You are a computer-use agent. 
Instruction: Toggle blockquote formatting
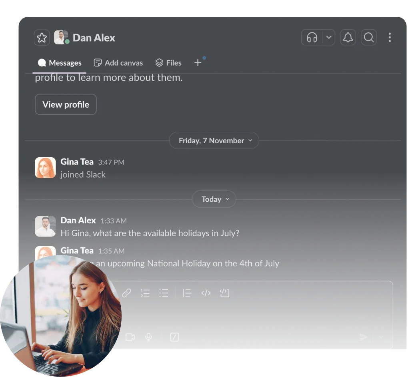click(x=187, y=293)
